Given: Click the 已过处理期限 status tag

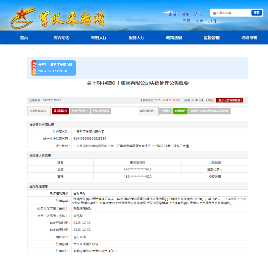Looking at the screenshot, I should click(101, 111).
